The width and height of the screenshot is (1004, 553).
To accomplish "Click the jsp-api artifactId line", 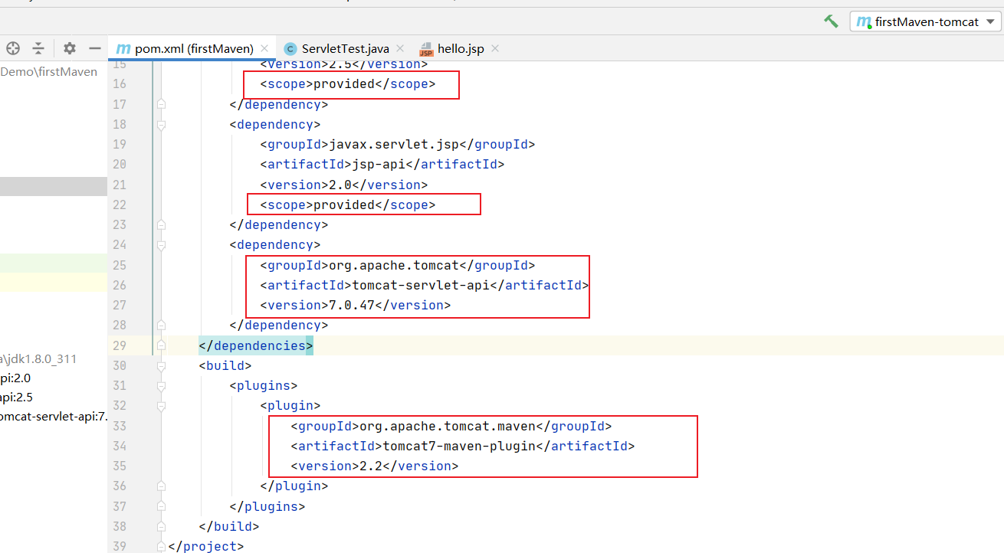I will [382, 164].
